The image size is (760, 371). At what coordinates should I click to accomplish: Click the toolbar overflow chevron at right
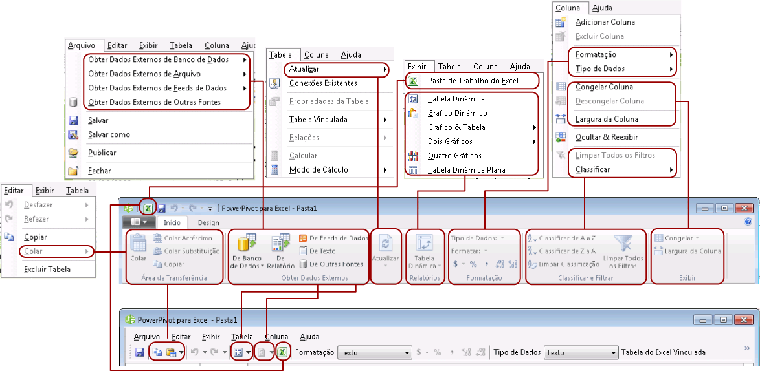coord(747,348)
